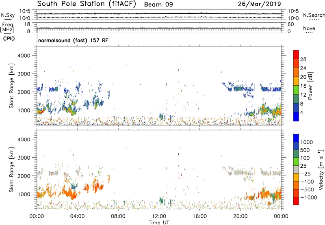
Task: Click the blue top of velocity color bar
Action: pos(296,138)
